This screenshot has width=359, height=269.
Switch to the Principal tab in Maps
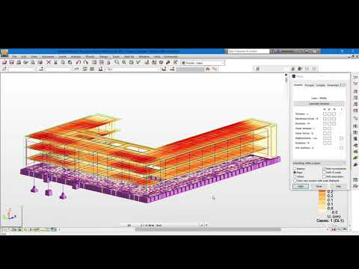[x=309, y=85]
